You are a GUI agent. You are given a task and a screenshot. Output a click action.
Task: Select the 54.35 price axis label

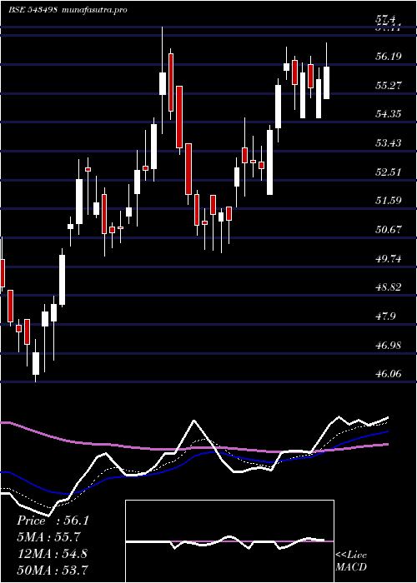(389, 114)
